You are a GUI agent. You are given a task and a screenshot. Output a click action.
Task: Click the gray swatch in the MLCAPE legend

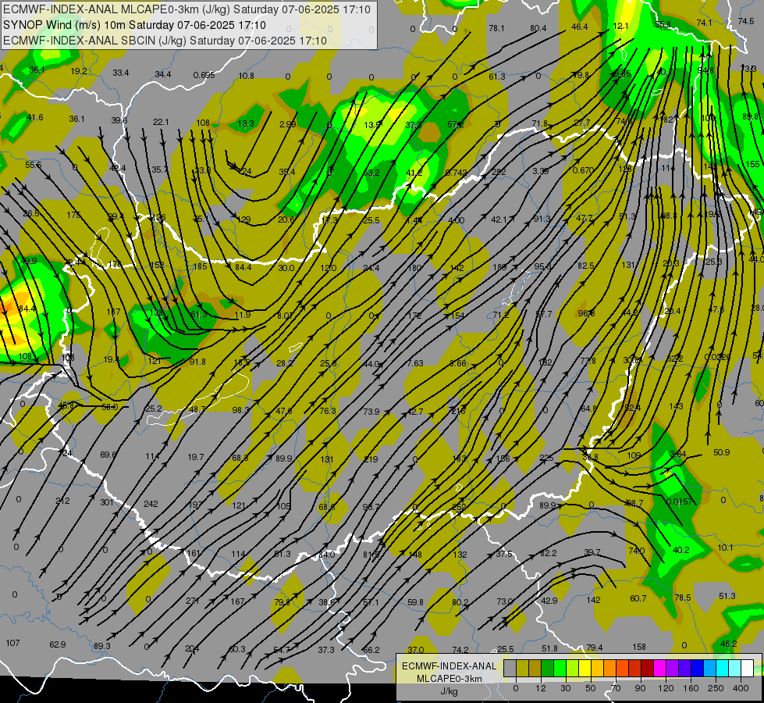(x=510, y=668)
